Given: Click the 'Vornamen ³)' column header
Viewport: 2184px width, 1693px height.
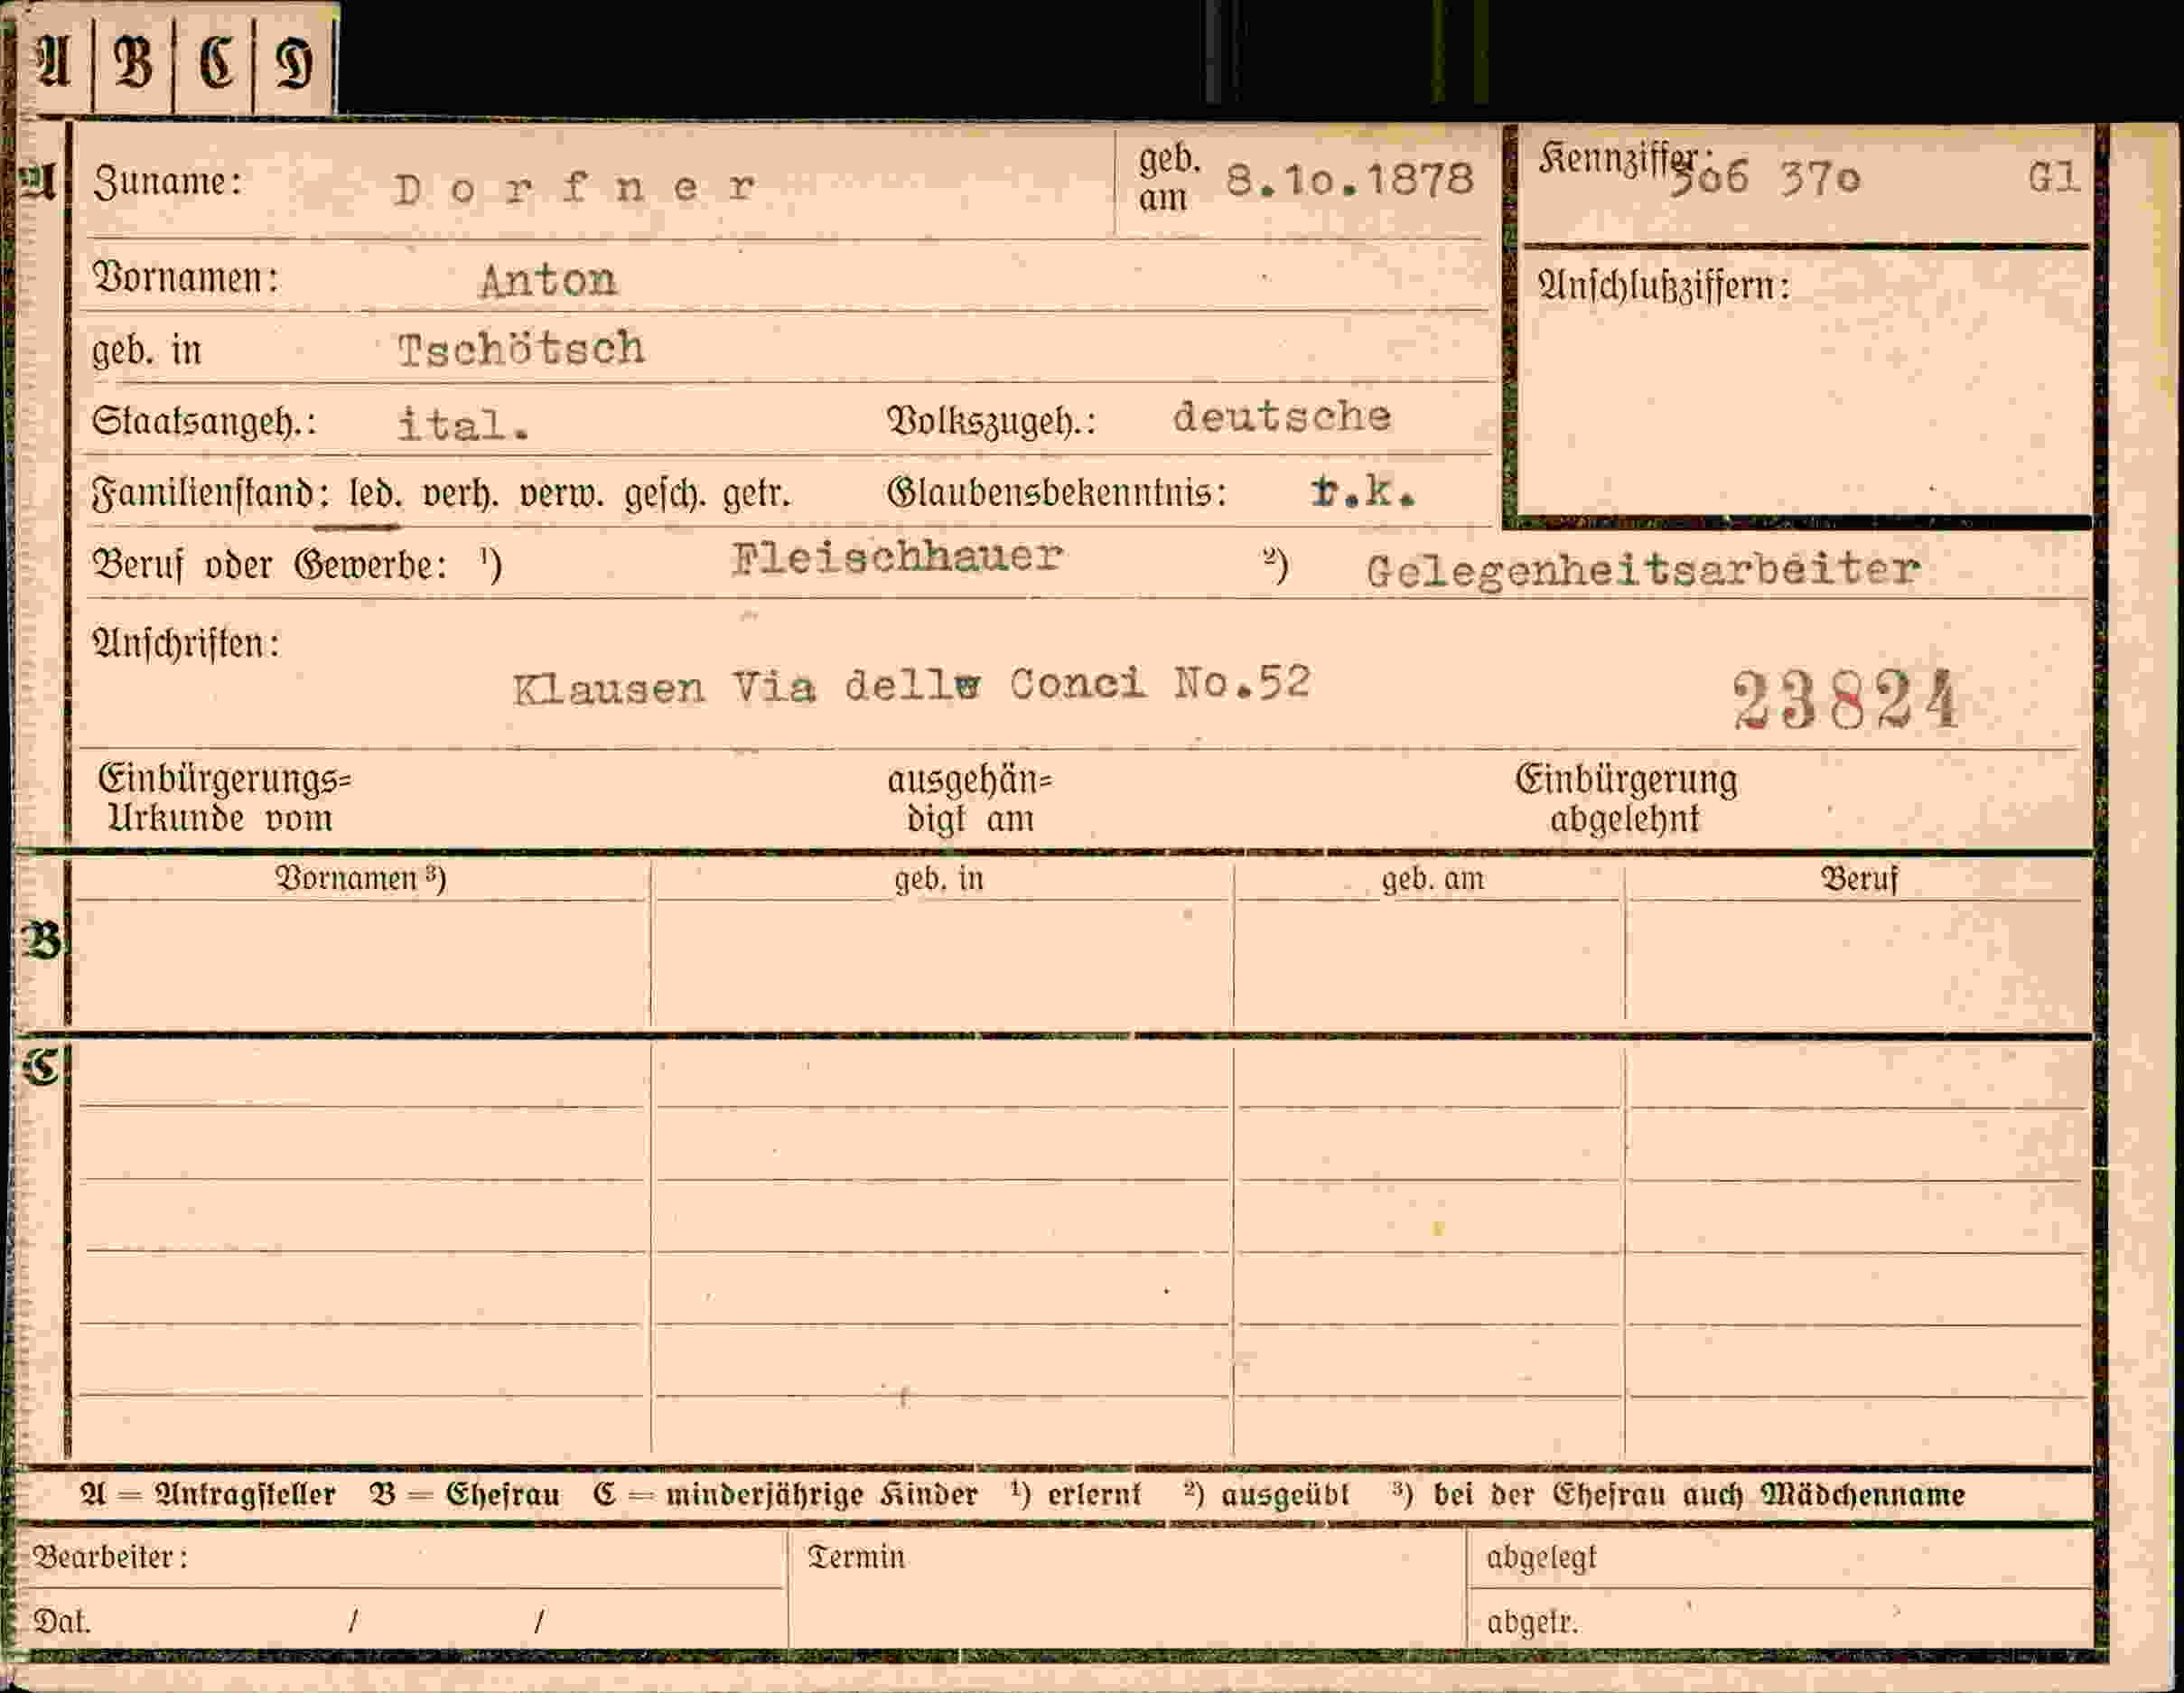Looking at the screenshot, I should [361, 878].
